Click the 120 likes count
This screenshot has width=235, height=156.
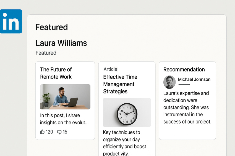[x=49, y=132]
